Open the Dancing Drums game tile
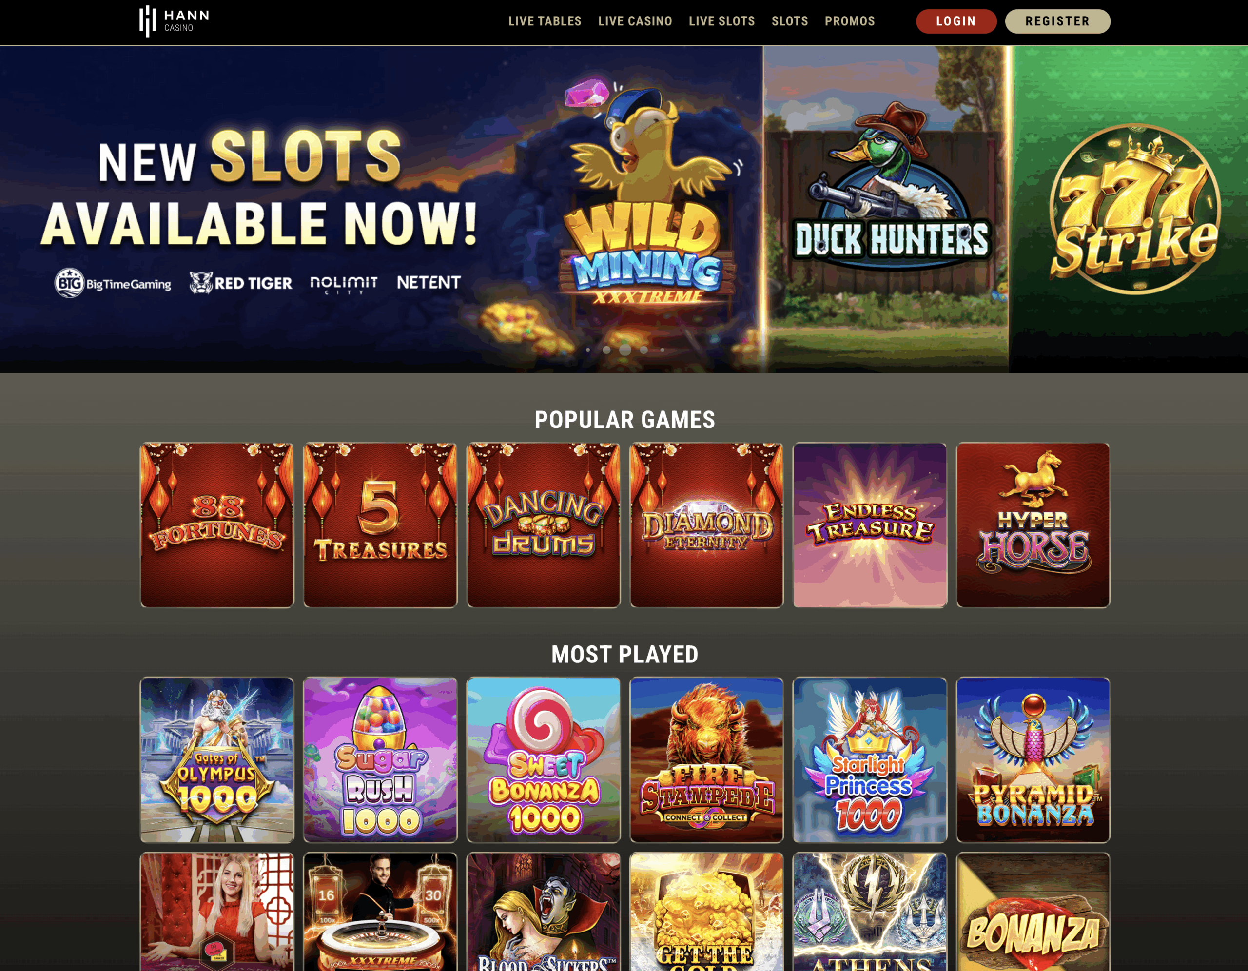Image resolution: width=1248 pixels, height=971 pixels. click(544, 524)
